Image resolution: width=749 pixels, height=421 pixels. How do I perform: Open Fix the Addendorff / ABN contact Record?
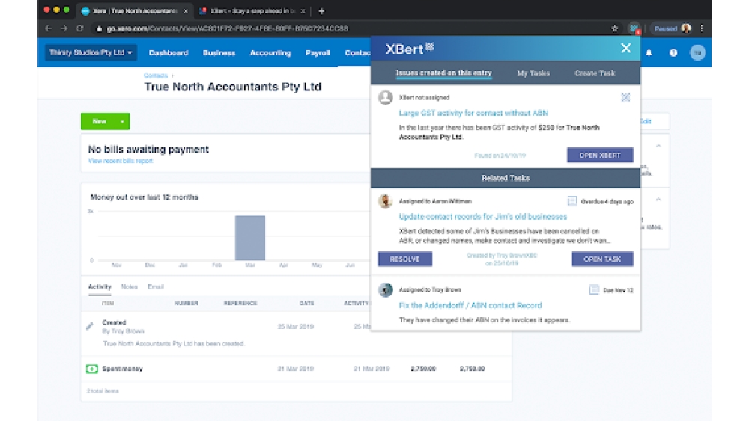point(470,305)
